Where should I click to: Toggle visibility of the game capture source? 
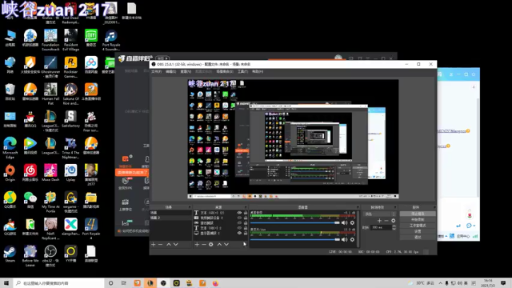click(x=239, y=223)
